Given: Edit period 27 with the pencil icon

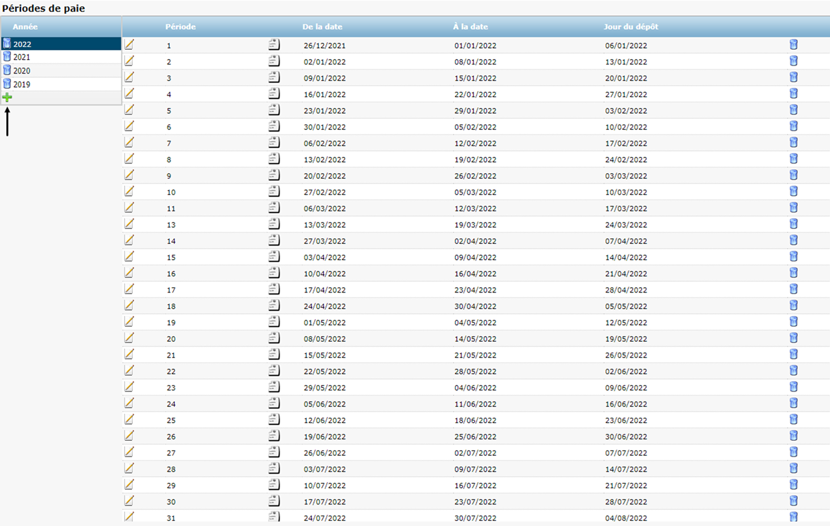Looking at the screenshot, I should 129,452.
